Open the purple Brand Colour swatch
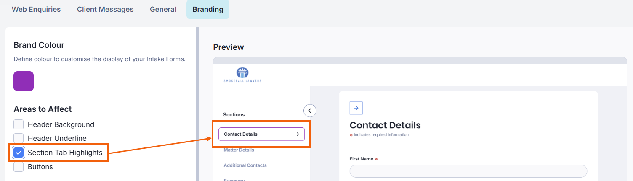Screen dimensions: 633x181 [24, 81]
